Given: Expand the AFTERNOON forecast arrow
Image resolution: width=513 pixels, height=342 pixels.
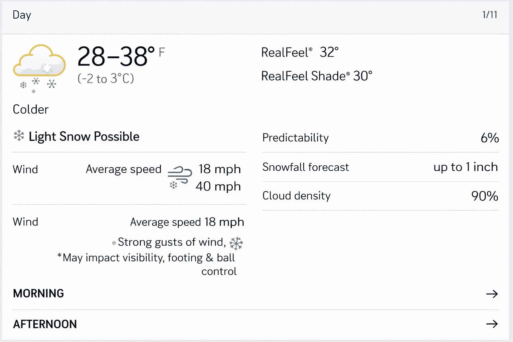Looking at the screenshot, I should click(x=492, y=324).
